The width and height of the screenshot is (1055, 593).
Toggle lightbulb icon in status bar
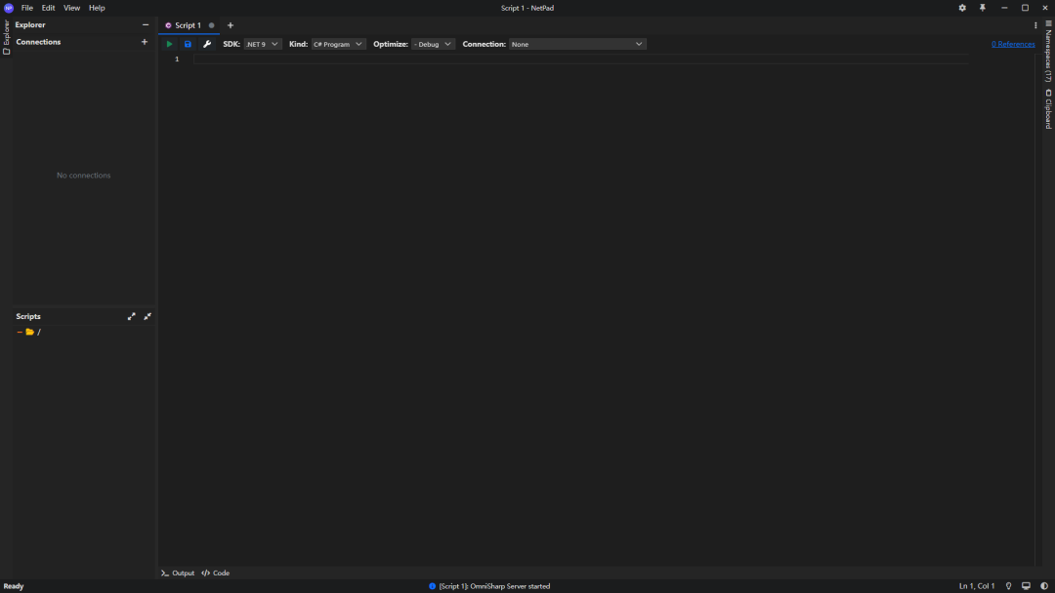(1008, 586)
